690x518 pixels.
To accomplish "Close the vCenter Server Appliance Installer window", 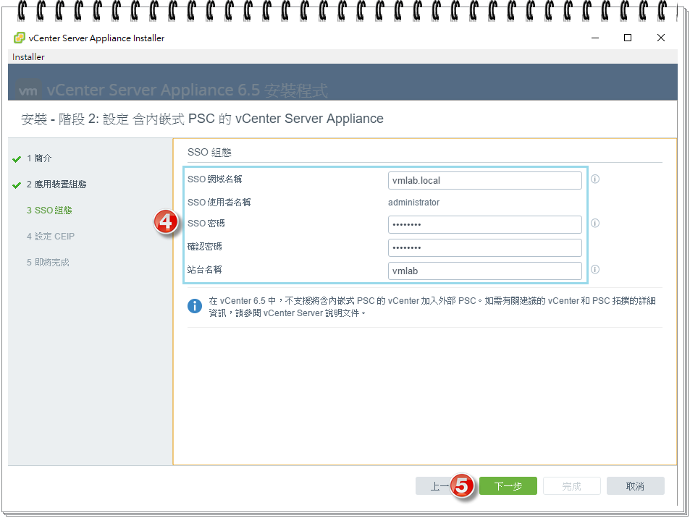I will [x=661, y=38].
